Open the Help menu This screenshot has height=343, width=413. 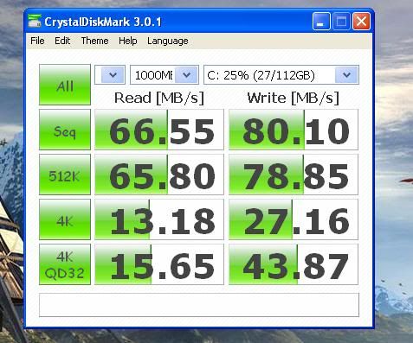[x=128, y=41]
